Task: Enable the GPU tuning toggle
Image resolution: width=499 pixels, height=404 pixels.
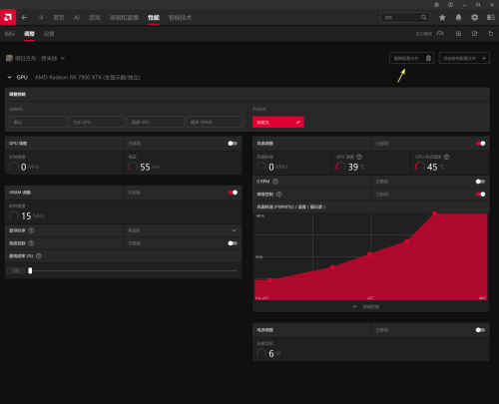Action: 233,144
